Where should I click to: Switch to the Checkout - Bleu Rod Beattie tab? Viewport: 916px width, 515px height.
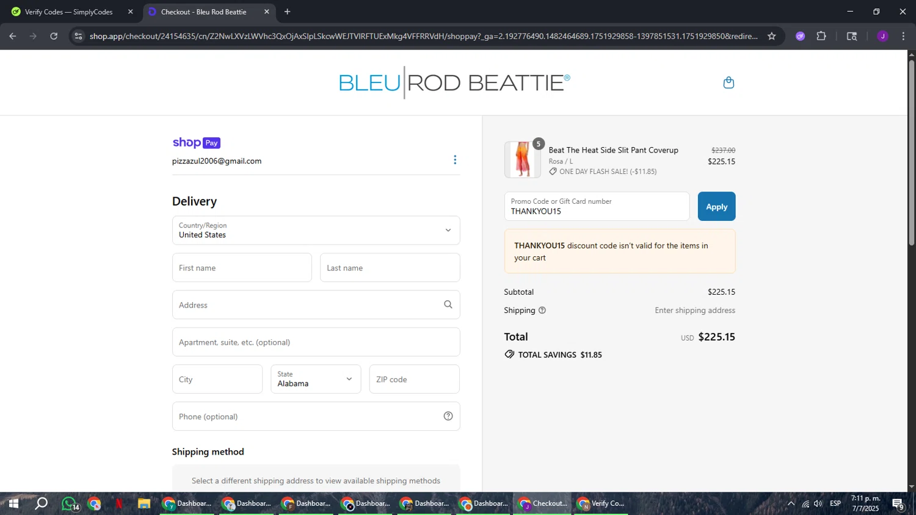point(208,12)
